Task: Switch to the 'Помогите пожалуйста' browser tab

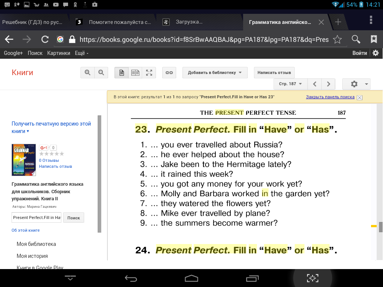Action: coord(119,22)
